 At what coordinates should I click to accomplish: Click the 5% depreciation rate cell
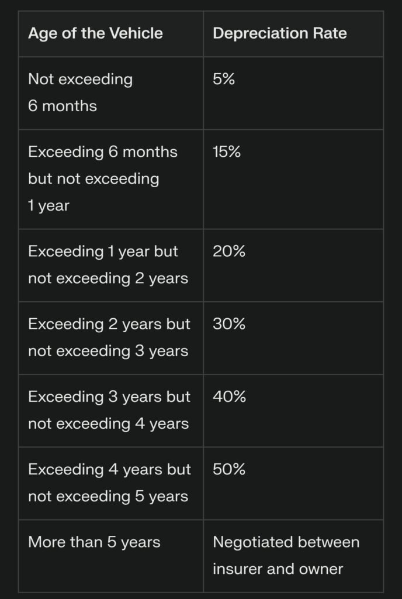(224, 79)
